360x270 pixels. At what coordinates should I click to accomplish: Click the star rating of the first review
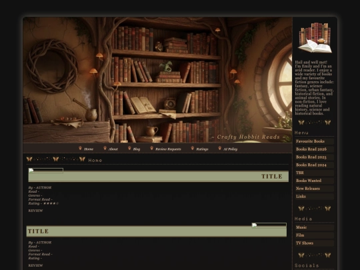[51, 203]
